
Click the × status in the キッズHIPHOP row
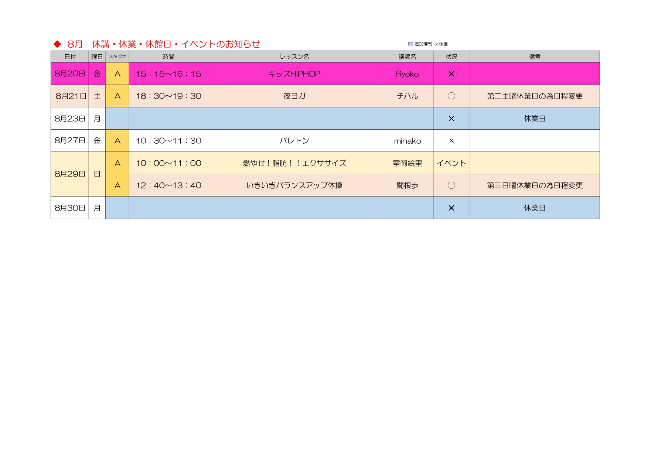pyautogui.click(x=451, y=74)
